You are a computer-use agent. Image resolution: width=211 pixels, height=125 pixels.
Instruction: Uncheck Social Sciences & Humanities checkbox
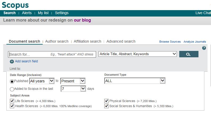point(106,106)
